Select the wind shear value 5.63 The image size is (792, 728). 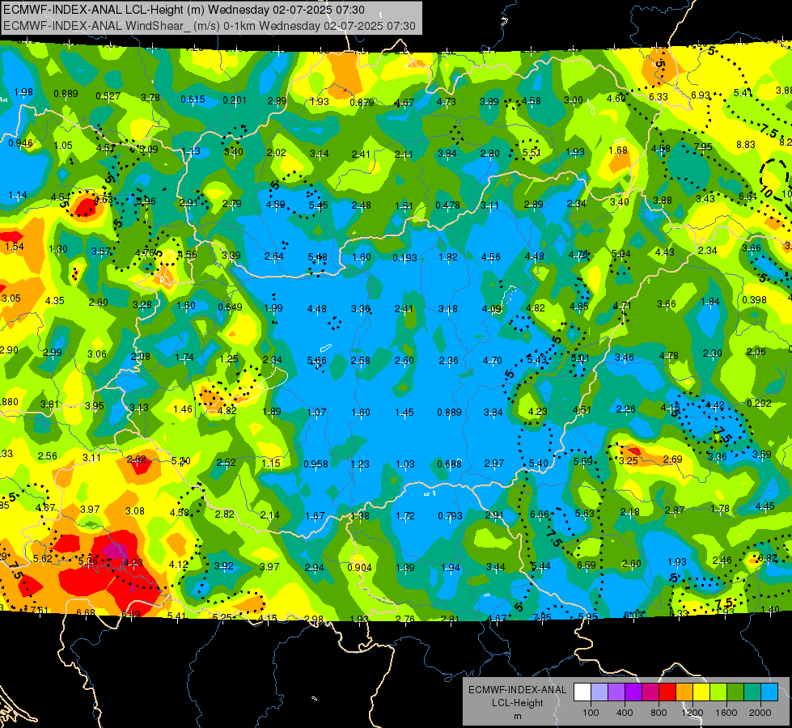pos(585,513)
